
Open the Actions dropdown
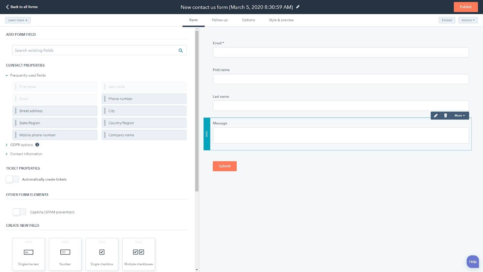pyautogui.click(x=468, y=20)
